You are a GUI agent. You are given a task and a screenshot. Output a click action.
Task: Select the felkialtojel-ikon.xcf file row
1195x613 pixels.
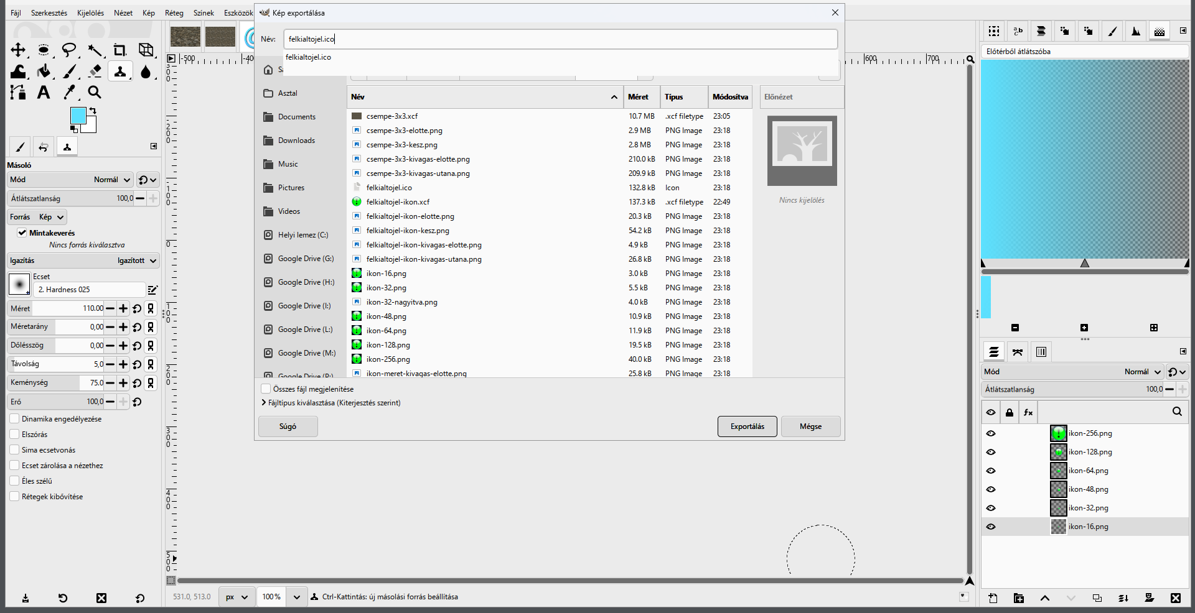click(549, 202)
